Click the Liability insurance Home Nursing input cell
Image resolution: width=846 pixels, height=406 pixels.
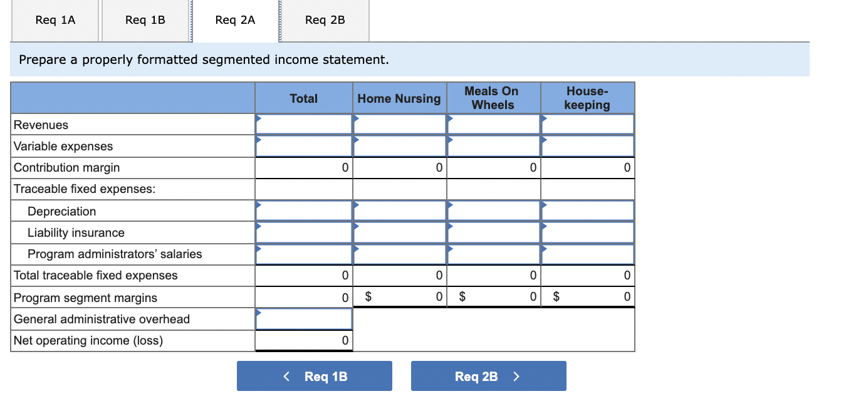pos(399,232)
